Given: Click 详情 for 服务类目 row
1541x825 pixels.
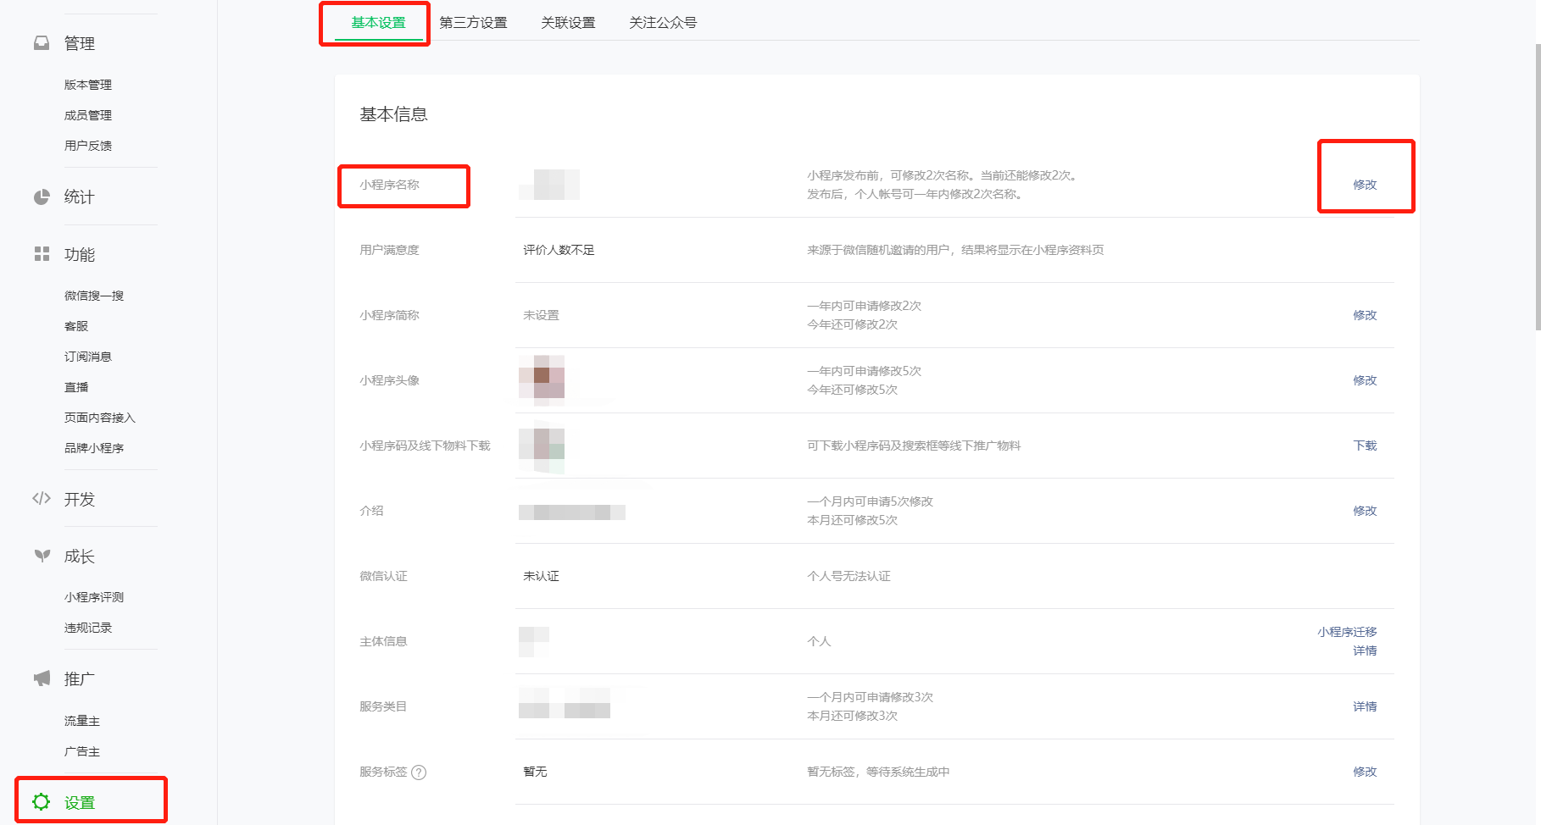Looking at the screenshot, I should pos(1365,706).
